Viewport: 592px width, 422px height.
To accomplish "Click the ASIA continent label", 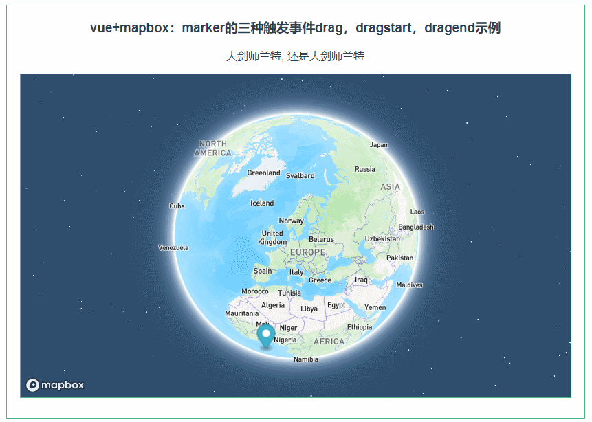I will pyautogui.click(x=390, y=187).
